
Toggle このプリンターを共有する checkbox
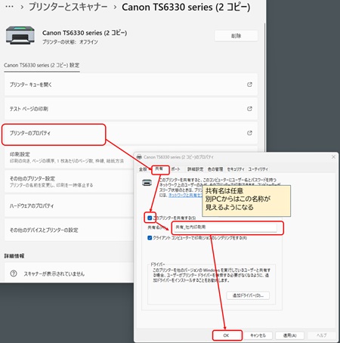point(150,218)
